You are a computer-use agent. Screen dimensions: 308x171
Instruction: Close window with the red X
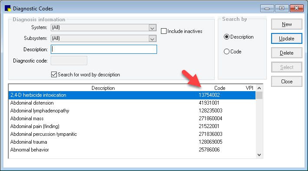point(296,8)
